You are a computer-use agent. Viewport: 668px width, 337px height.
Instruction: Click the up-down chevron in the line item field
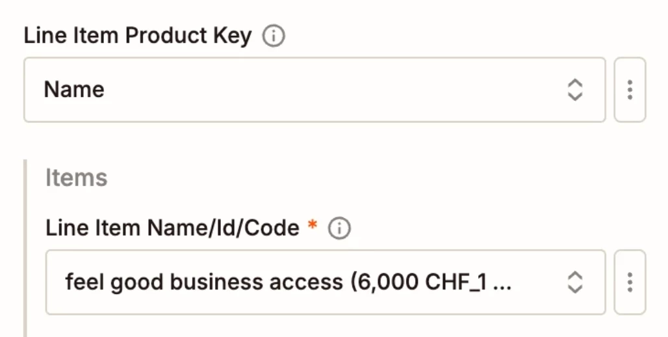pyautogui.click(x=574, y=282)
